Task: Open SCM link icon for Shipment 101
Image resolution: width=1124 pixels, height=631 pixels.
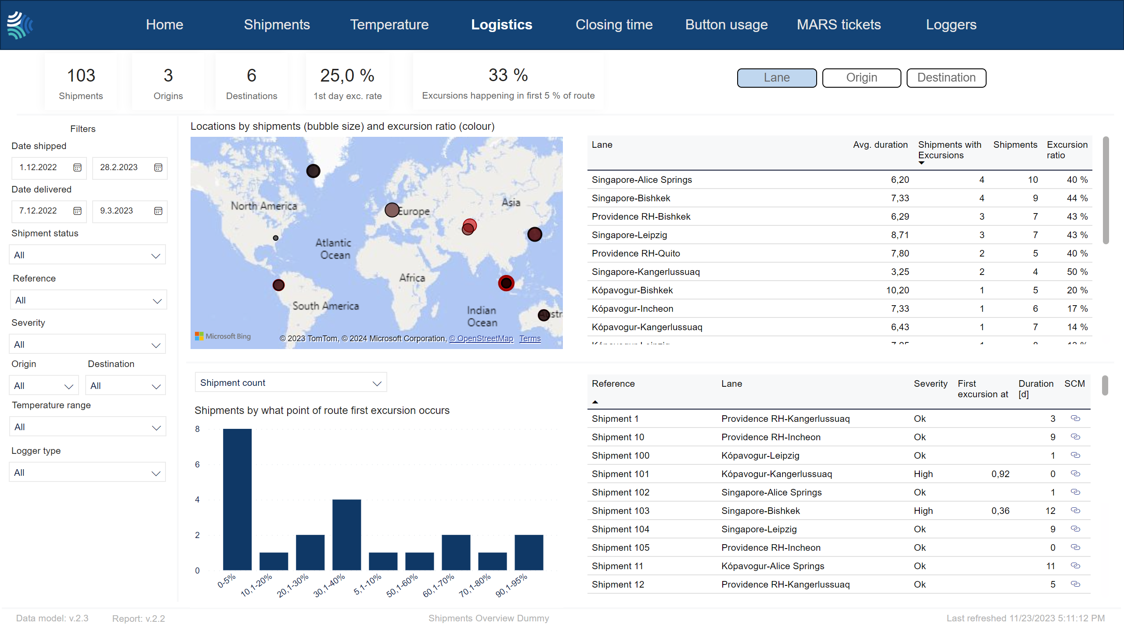Action: (x=1075, y=474)
